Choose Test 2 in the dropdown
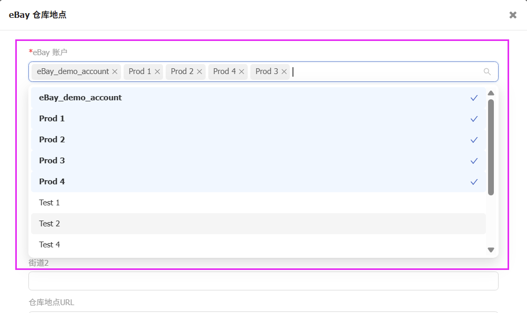The width and height of the screenshot is (527, 313). click(x=258, y=224)
